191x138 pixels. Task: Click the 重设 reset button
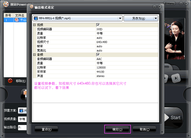tap(46, 129)
